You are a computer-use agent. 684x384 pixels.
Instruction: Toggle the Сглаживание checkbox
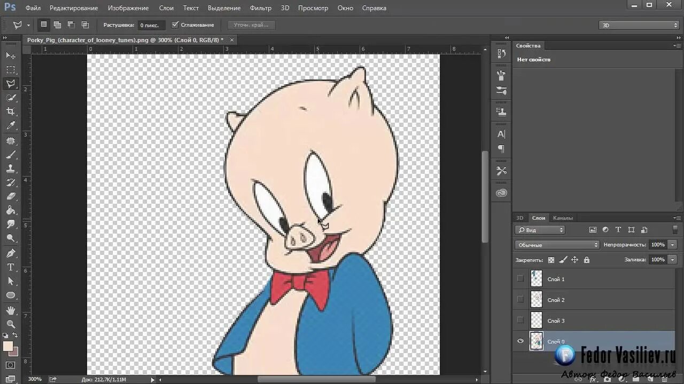click(175, 25)
